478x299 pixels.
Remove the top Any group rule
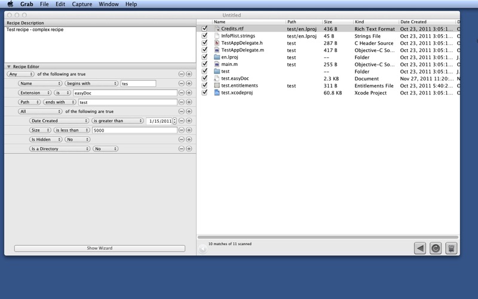(182, 74)
